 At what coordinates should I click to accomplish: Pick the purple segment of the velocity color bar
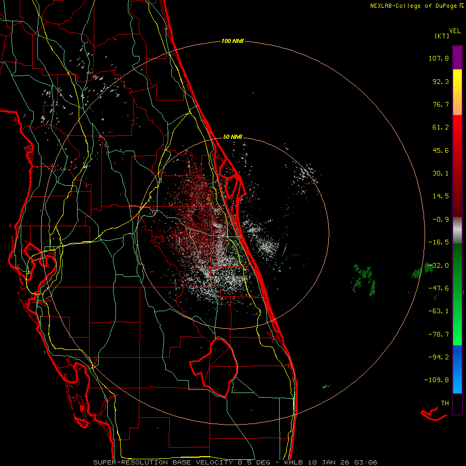click(457, 57)
